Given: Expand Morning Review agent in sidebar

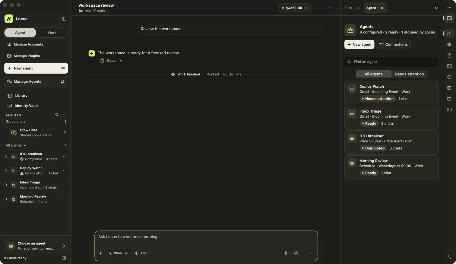Looking at the screenshot, I should 6,199.
